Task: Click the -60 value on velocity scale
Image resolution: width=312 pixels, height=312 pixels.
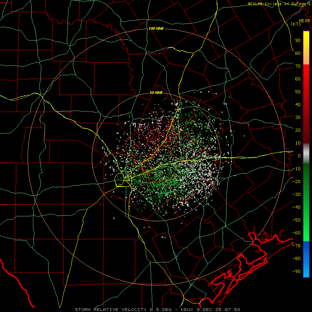Action: [296, 233]
